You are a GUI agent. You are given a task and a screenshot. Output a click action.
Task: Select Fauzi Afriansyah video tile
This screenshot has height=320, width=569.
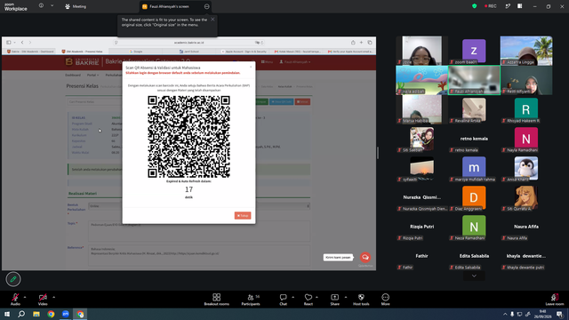(x=474, y=80)
